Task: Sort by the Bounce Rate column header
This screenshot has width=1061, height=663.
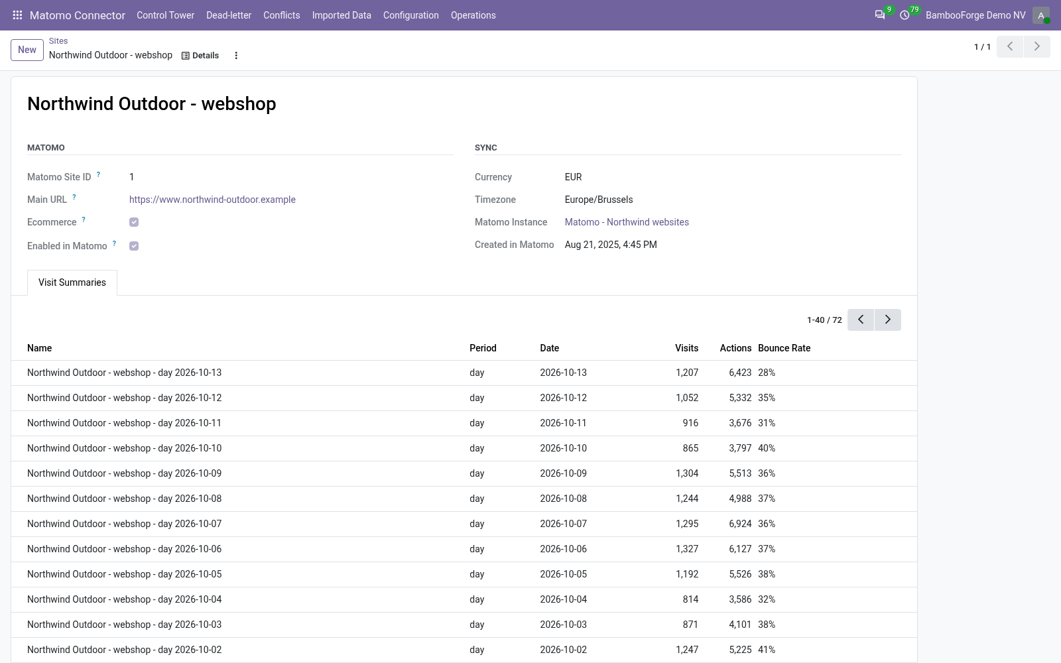Action: click(784, 348)
